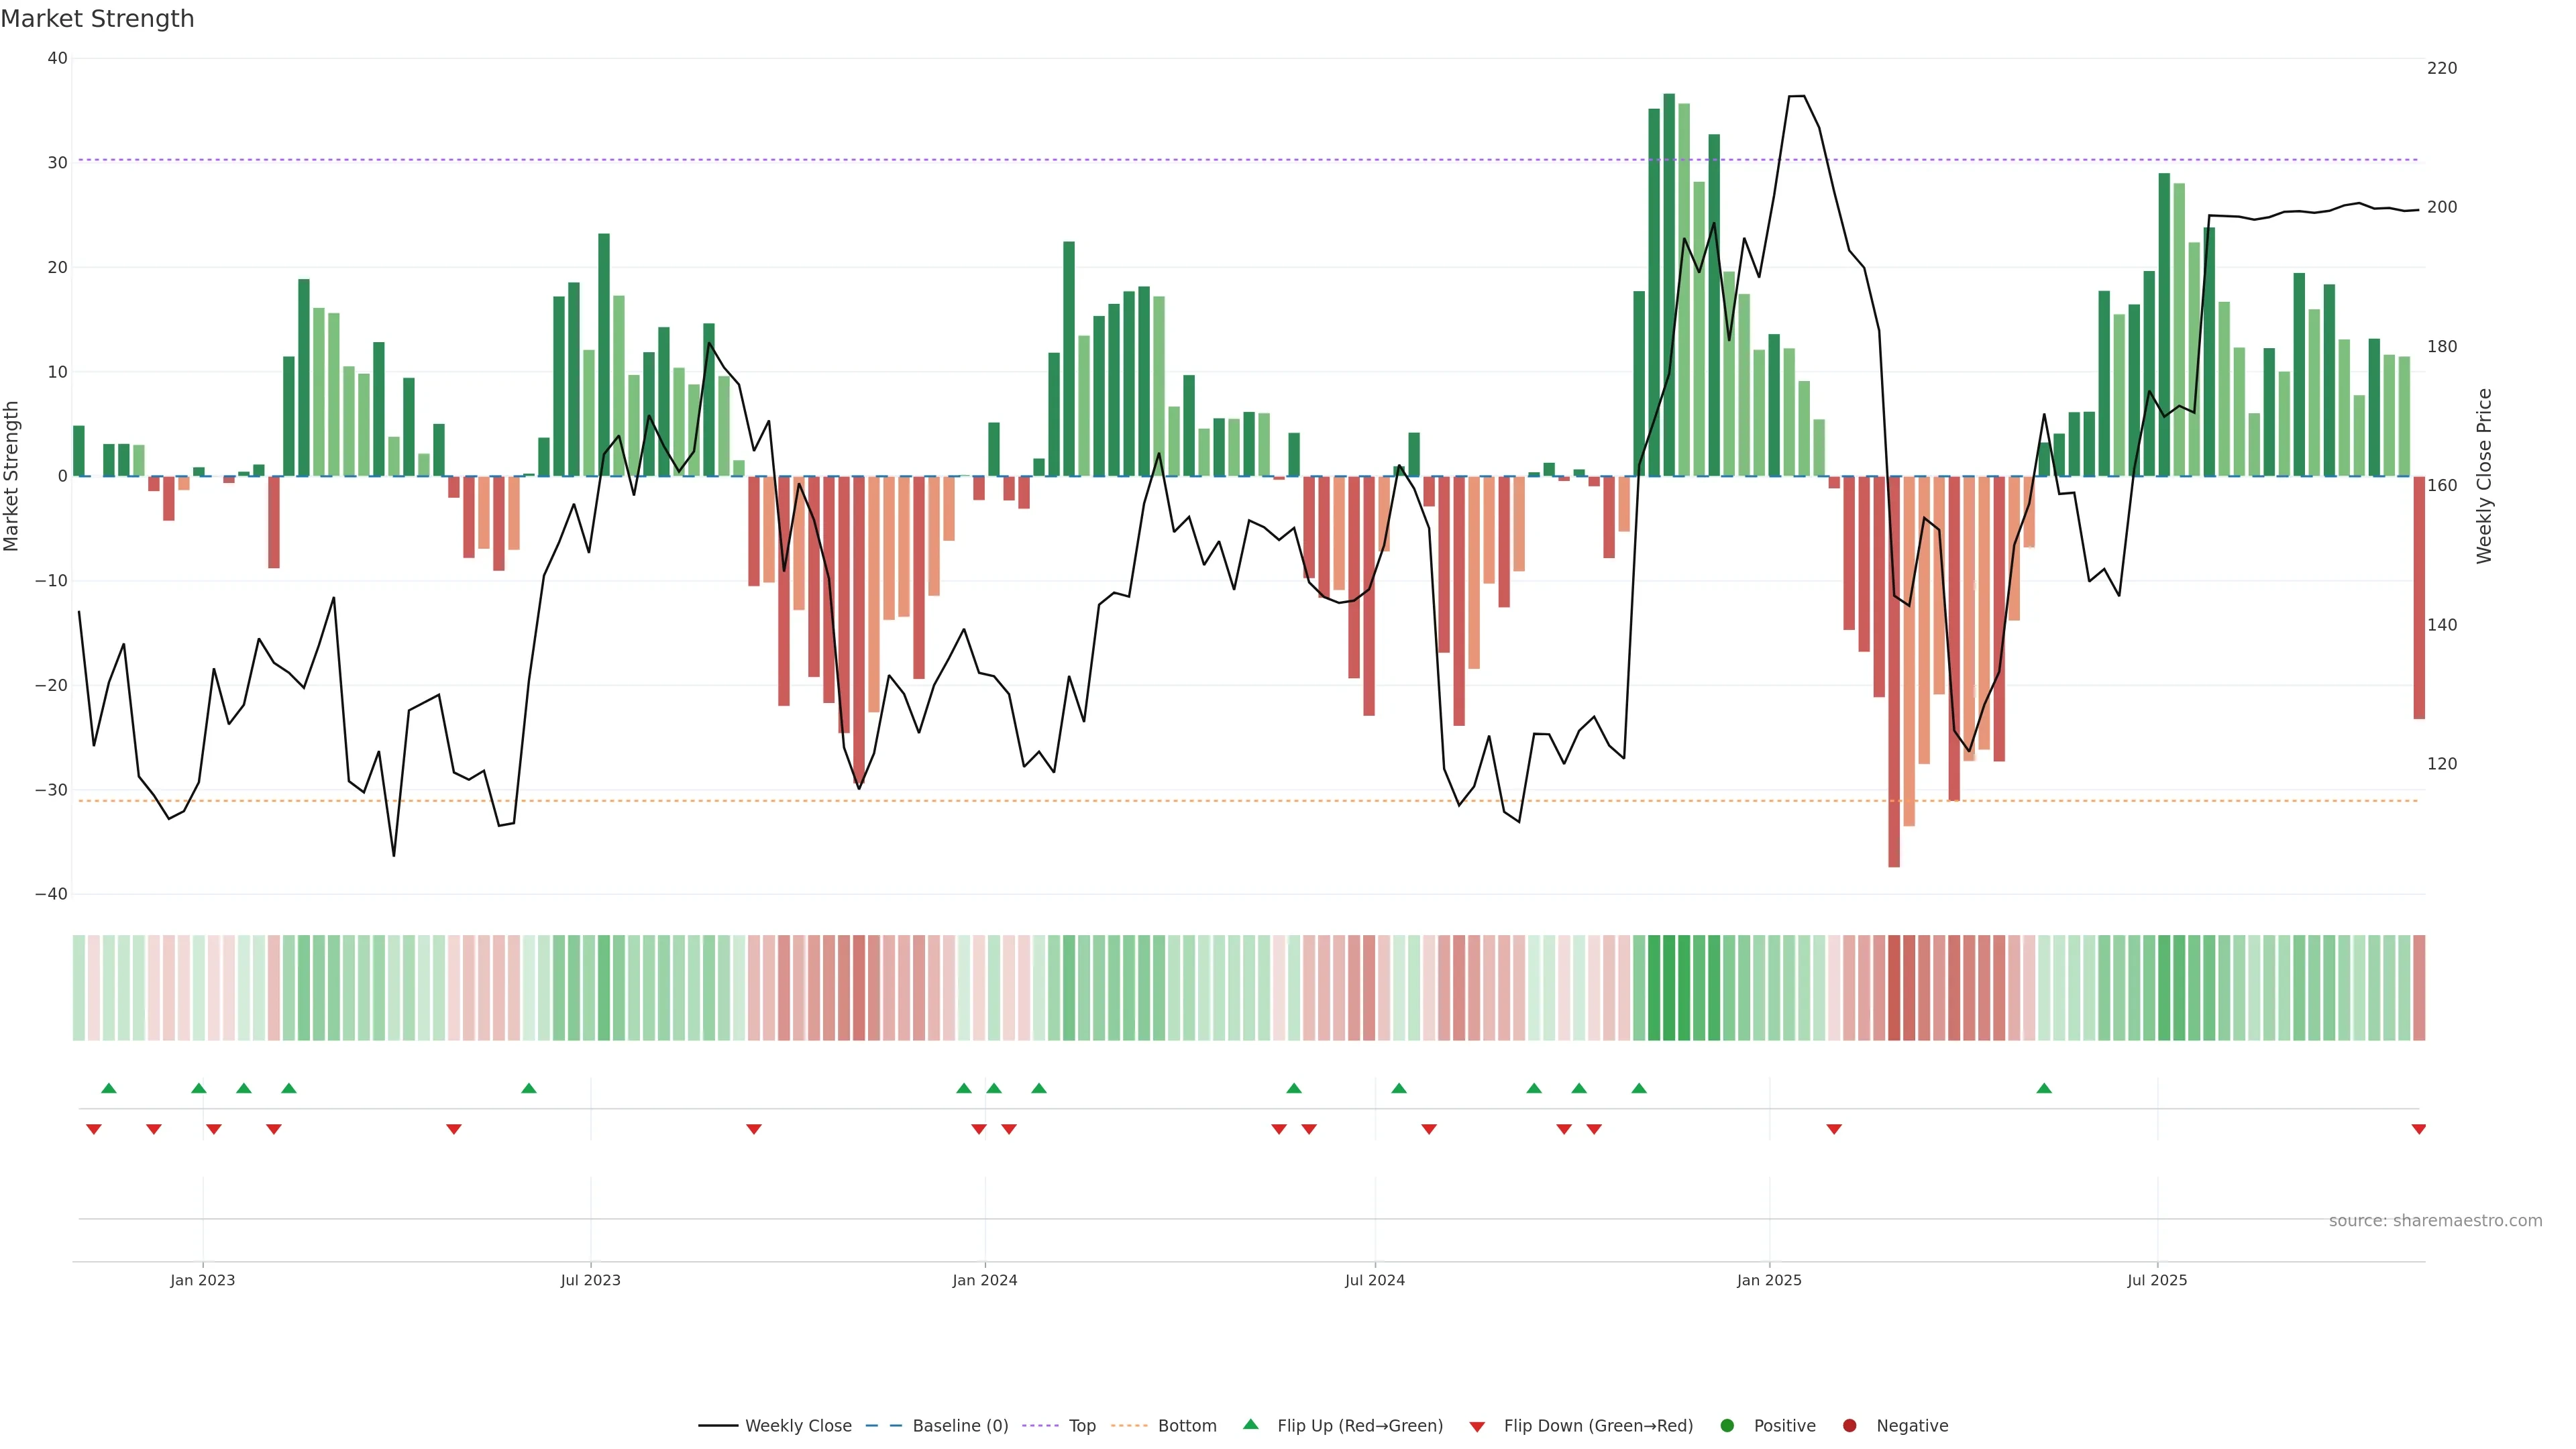Click the first green flip-up triangle at far left
Image resolution: width=2576 pixels, height=1449 pixels.
109,1088
